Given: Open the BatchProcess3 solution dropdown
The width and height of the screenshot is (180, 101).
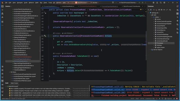Looking at the screenshot, I should (x=82, y=3).
